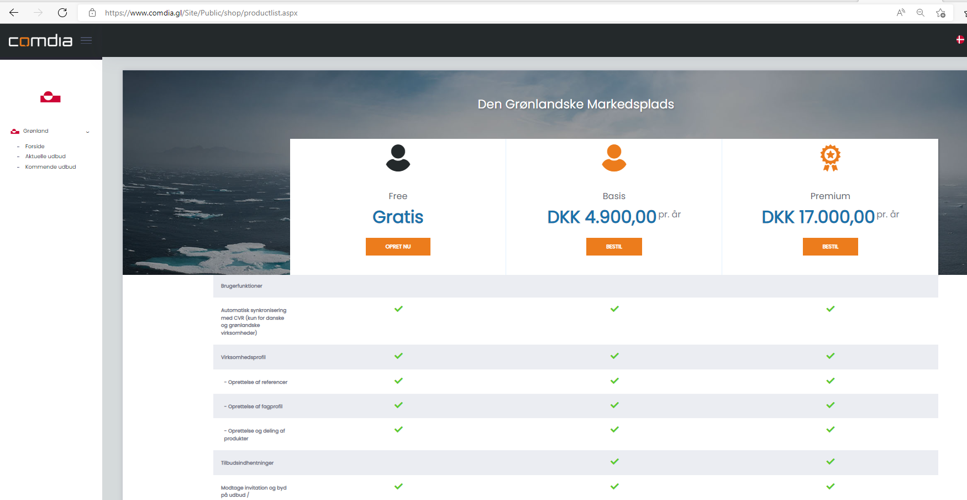The height and width of the screenshot is (500, 967).
Task: Click the Gratis price text
Action: point(398,217)
